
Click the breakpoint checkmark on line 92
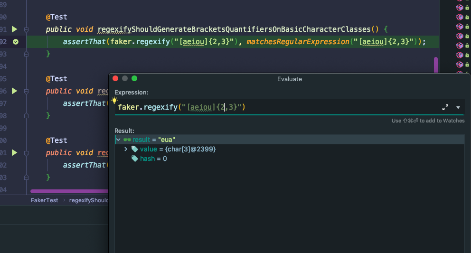point(16,42)
